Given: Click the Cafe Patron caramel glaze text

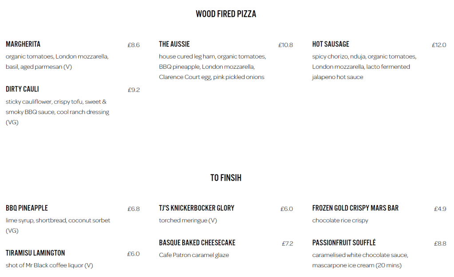Looking at the screenshot, I should [194, 255].
